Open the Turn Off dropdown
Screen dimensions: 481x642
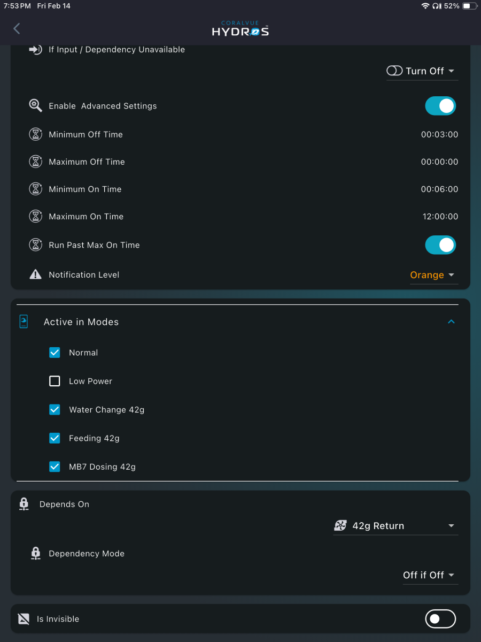click(422, 71)
